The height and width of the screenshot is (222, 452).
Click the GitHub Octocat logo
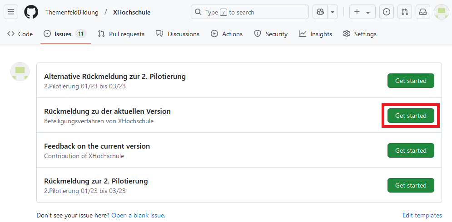click(x=31, y=12)
